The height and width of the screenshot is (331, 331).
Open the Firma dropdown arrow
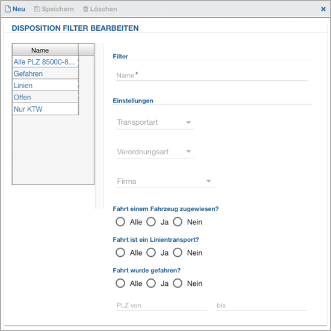209,181
